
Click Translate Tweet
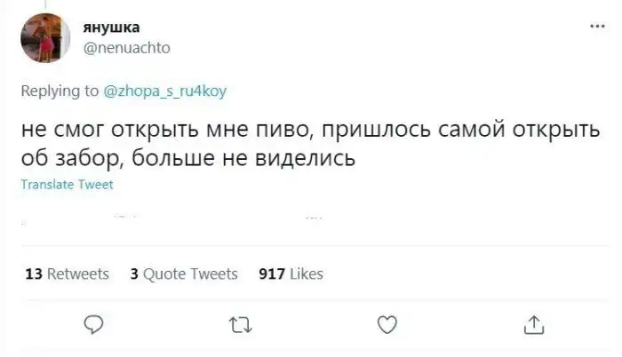pyautogui.click(x=68, y=185)
